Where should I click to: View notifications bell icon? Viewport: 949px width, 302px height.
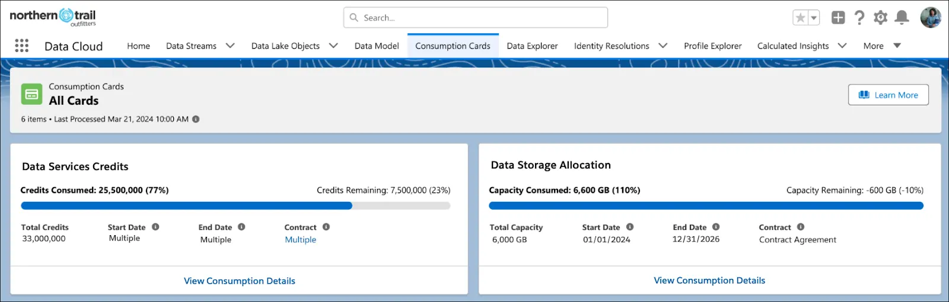click(x=902, y=18)
